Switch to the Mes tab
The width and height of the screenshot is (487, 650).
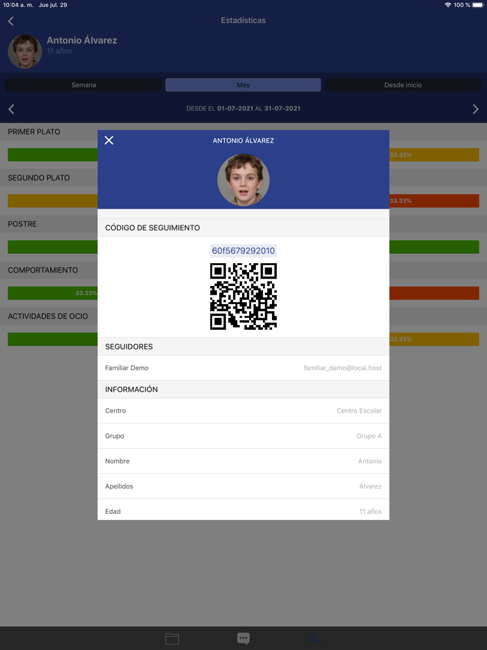tap(243, 85)
